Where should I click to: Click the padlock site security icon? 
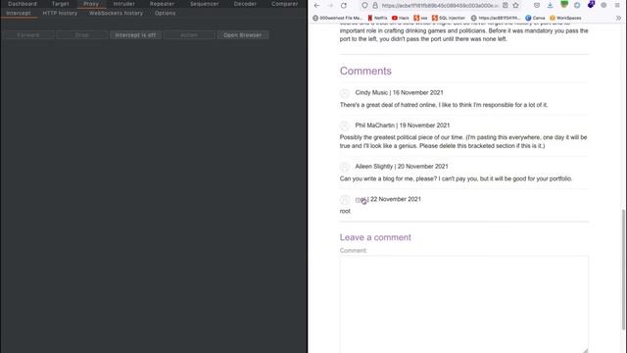(375, 6)
